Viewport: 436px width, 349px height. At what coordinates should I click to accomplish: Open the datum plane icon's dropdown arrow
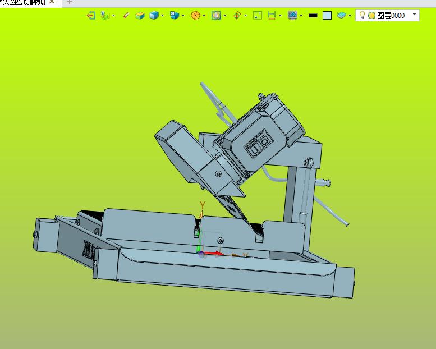[113, 16]
